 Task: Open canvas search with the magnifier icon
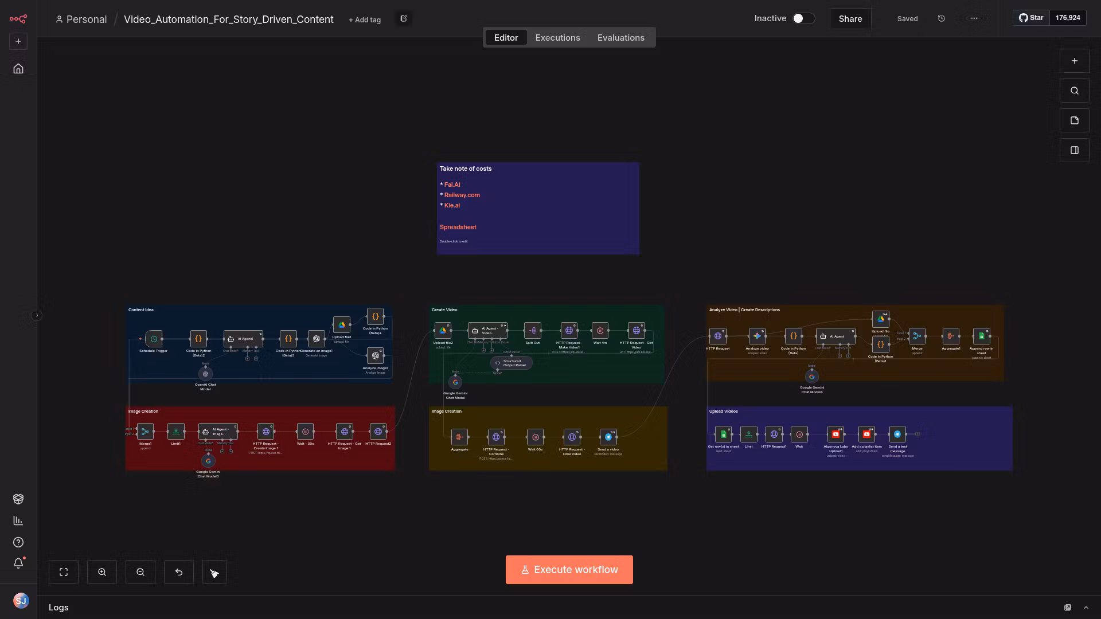click(1075, 90)
